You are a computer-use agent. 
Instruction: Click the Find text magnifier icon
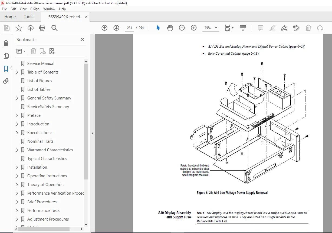click(54, 28)
